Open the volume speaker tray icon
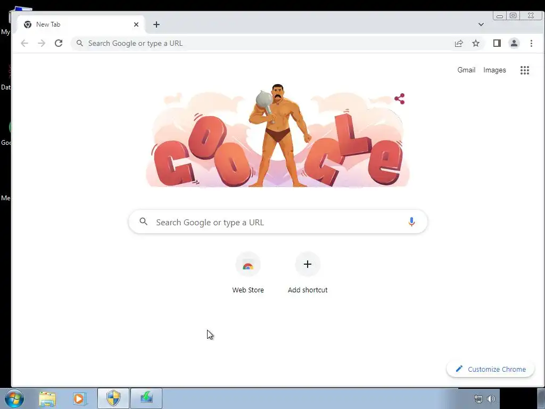Image resolution: width=545 pixels, height=409 pixels. tap(491, 399)
